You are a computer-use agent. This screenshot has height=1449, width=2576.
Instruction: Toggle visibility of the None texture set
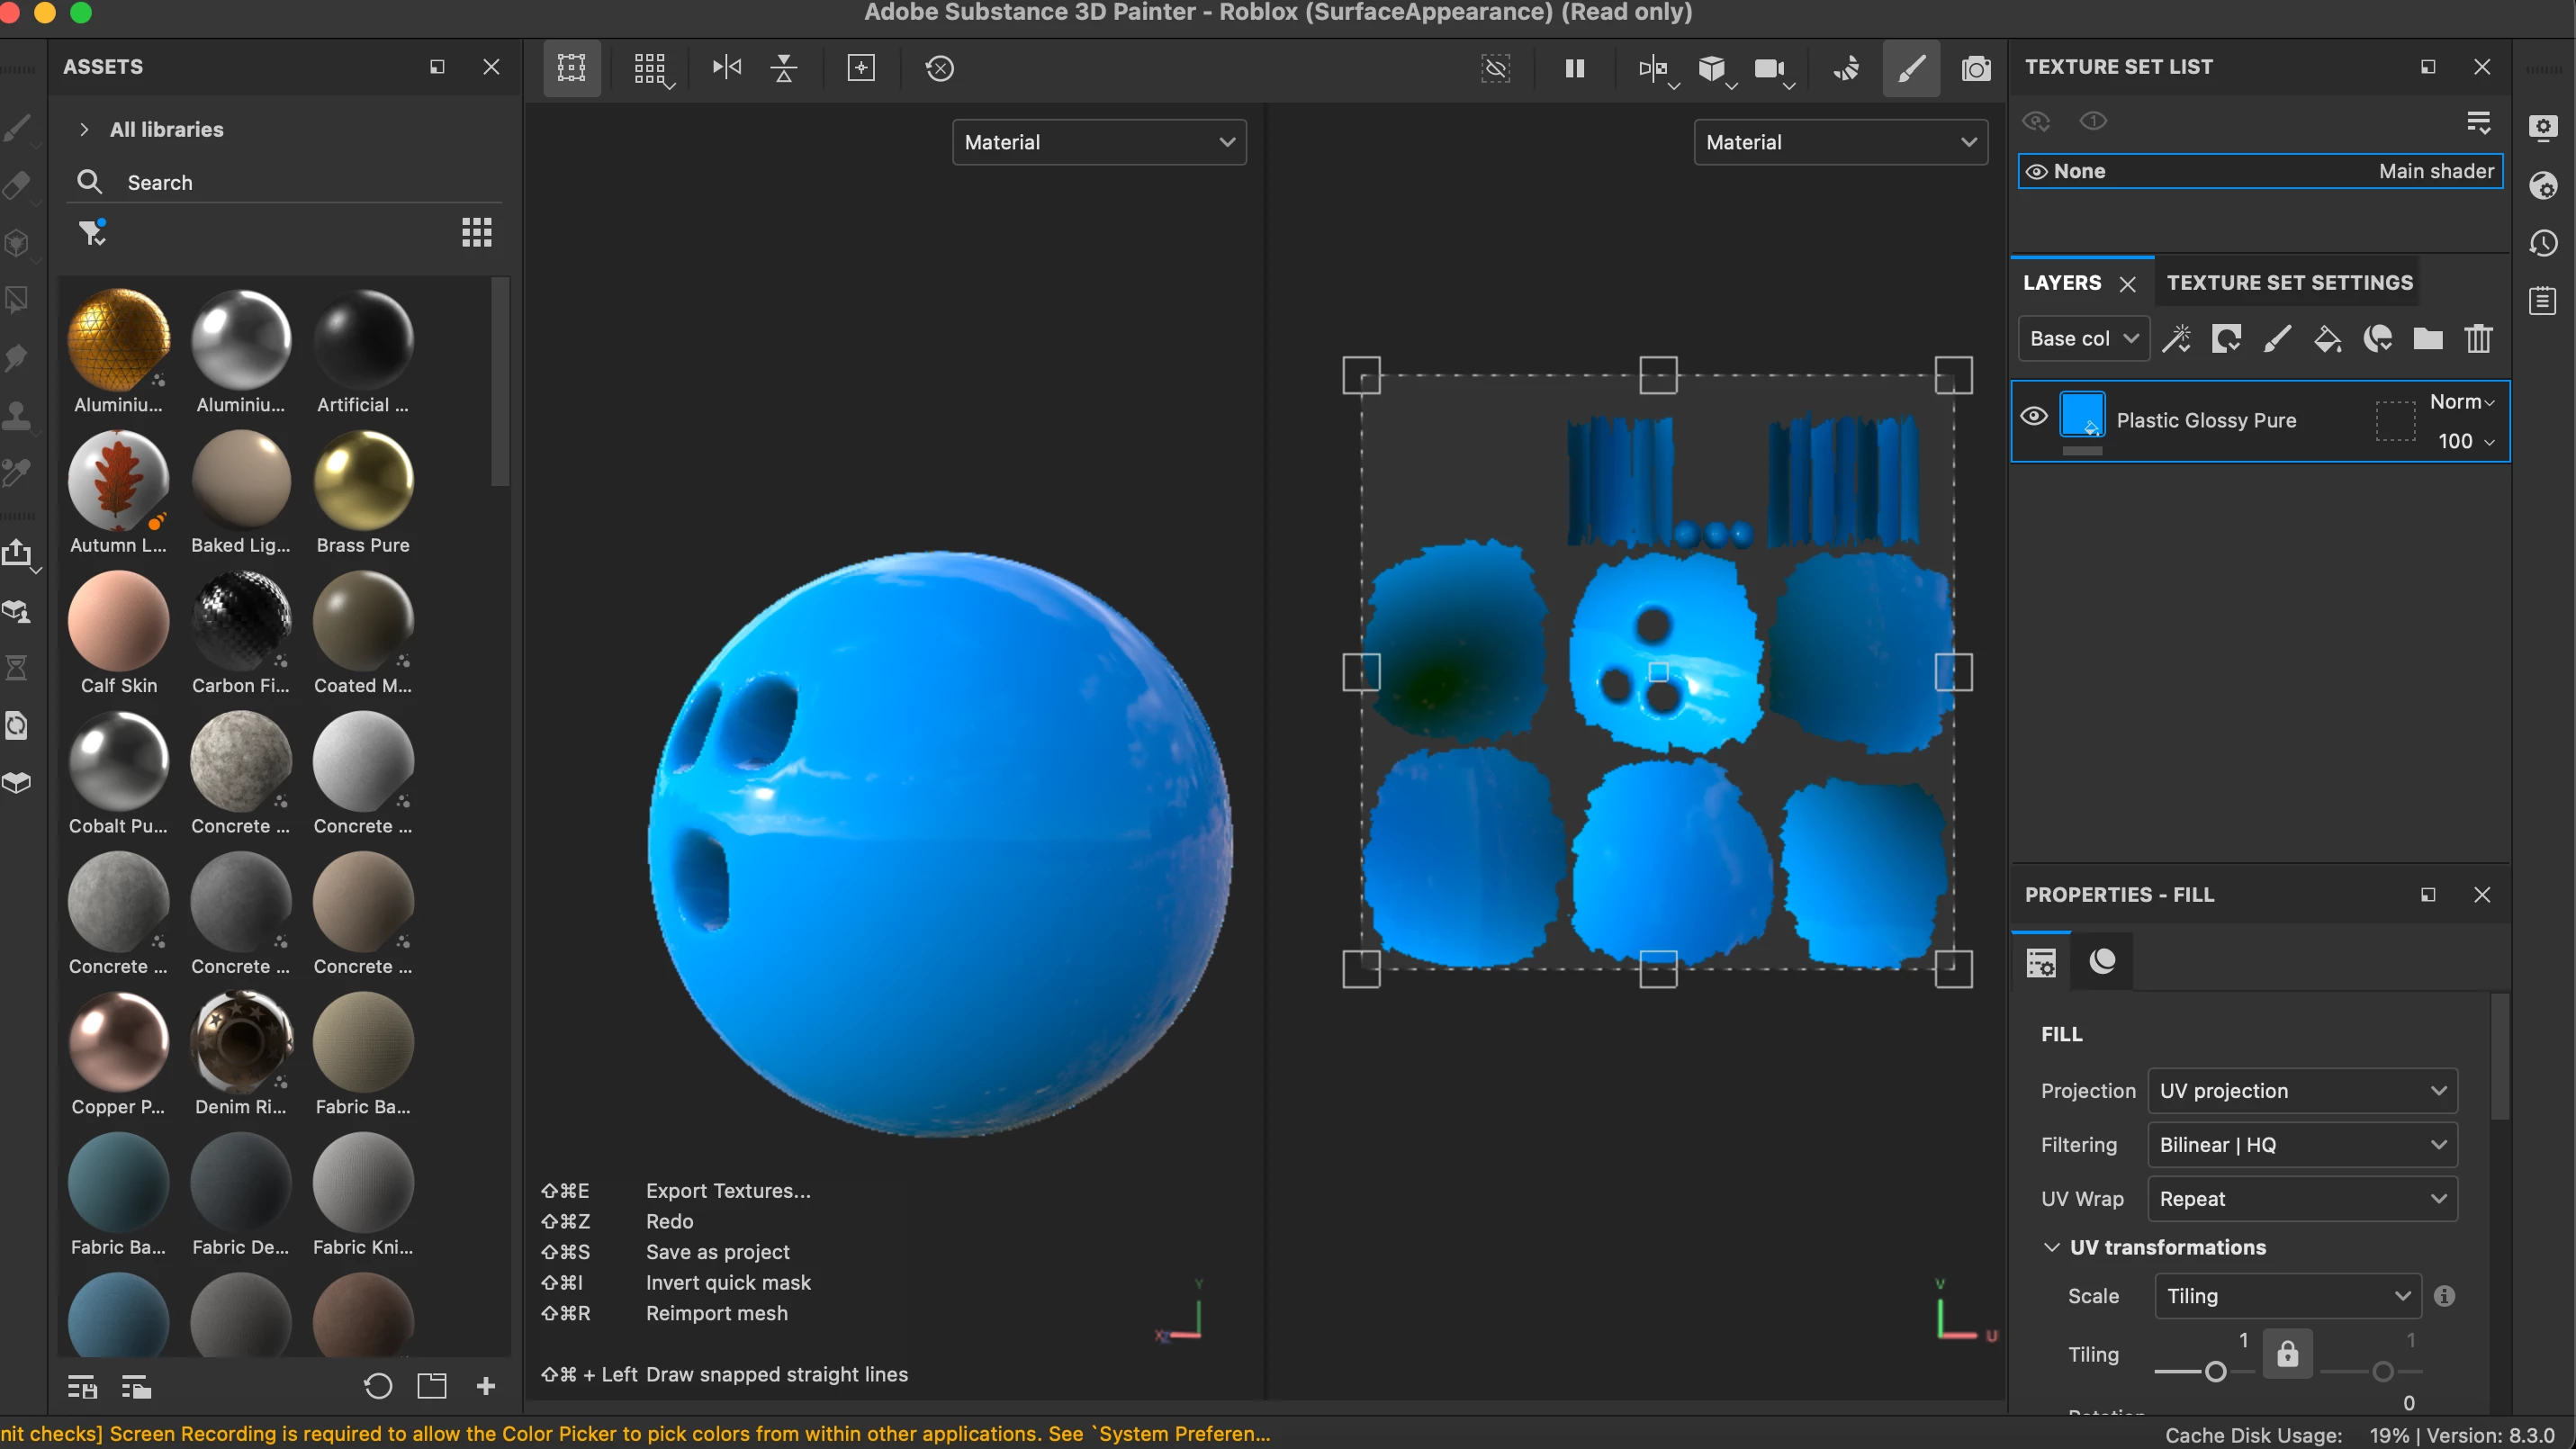tap(2036, 172)
